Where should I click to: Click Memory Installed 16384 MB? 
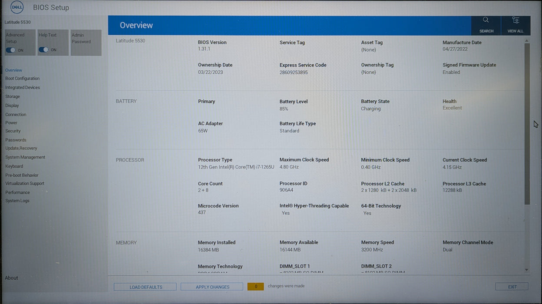pos(208,250)
